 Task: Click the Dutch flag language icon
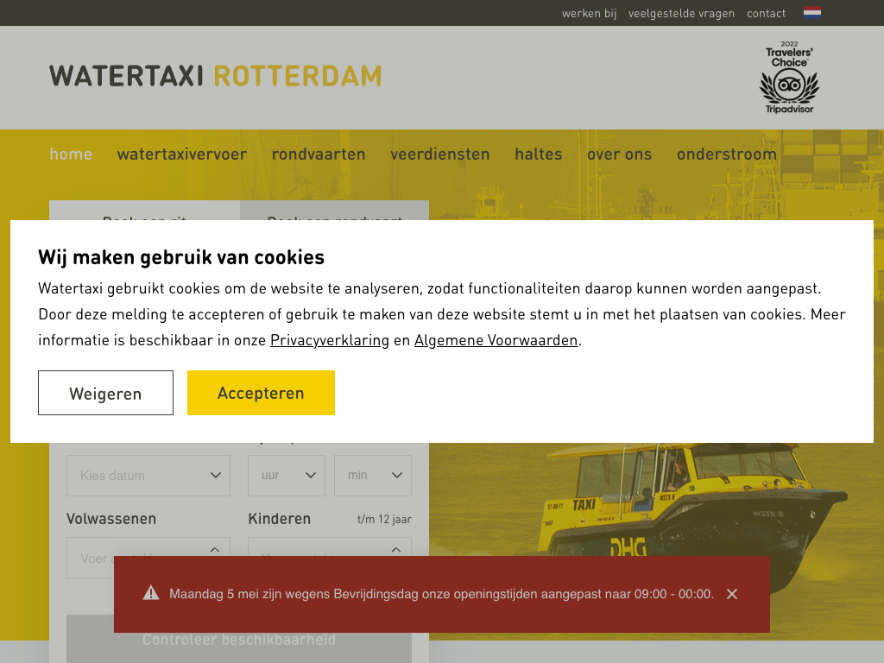(x=811, y=13)
